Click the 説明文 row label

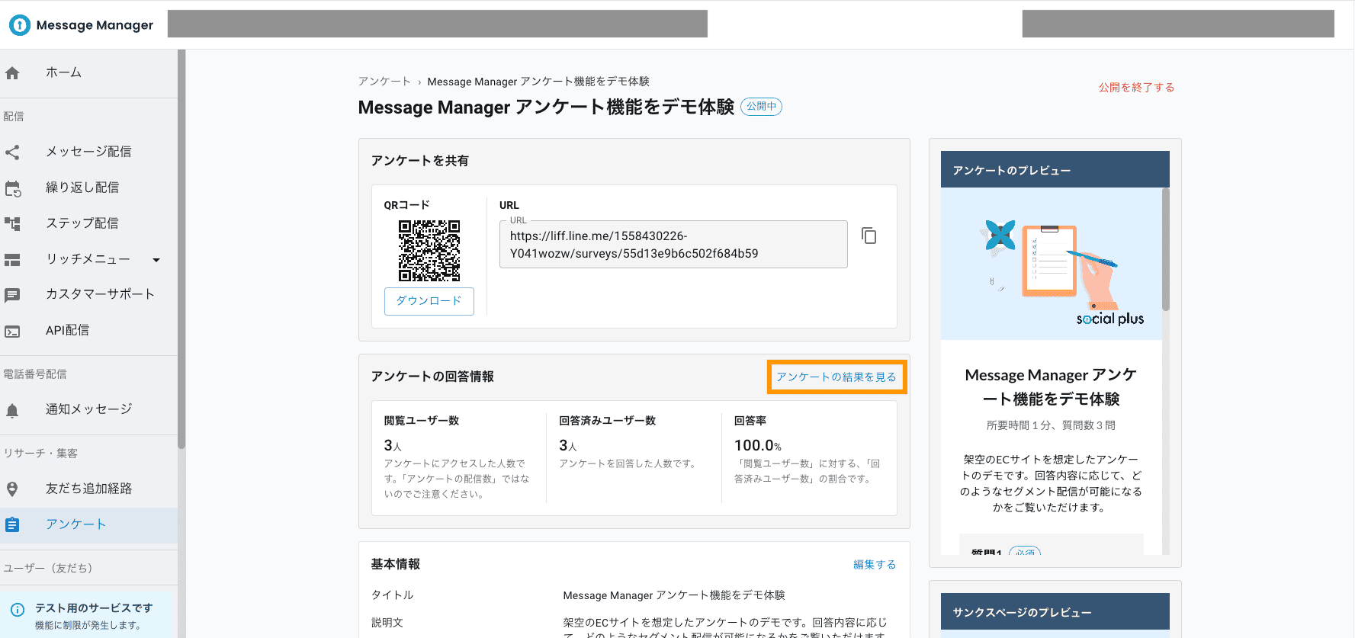pyautogui.click(x=387, y=623)
